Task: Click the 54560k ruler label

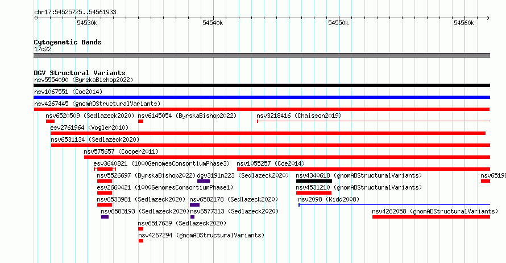Action: [464, 23]
